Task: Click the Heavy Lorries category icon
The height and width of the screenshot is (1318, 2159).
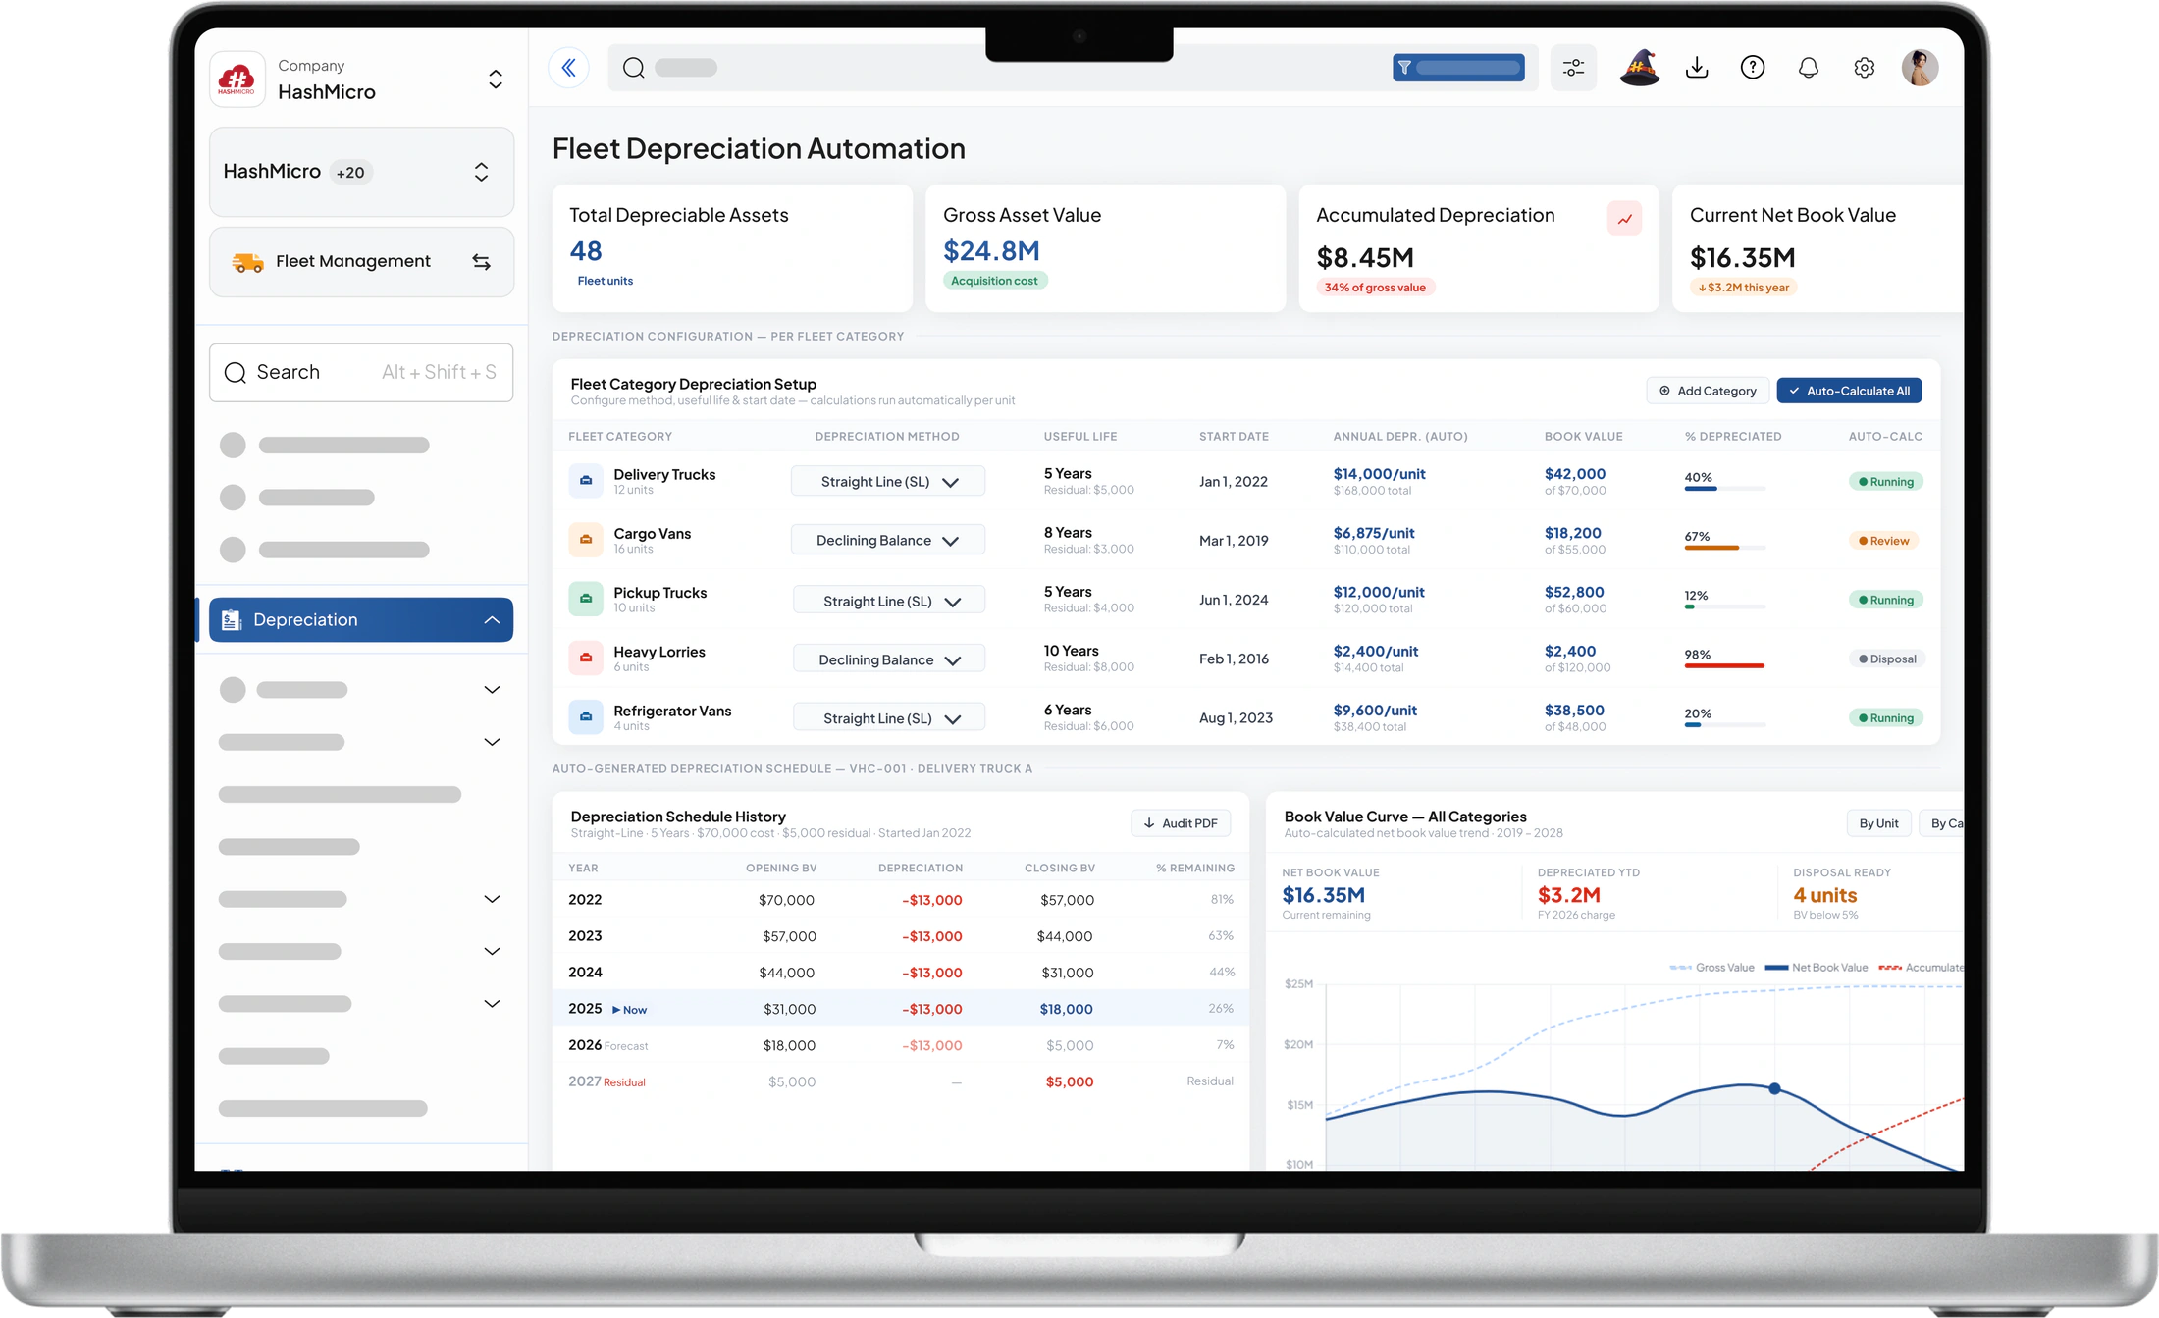Action: [x=586, y=658]
